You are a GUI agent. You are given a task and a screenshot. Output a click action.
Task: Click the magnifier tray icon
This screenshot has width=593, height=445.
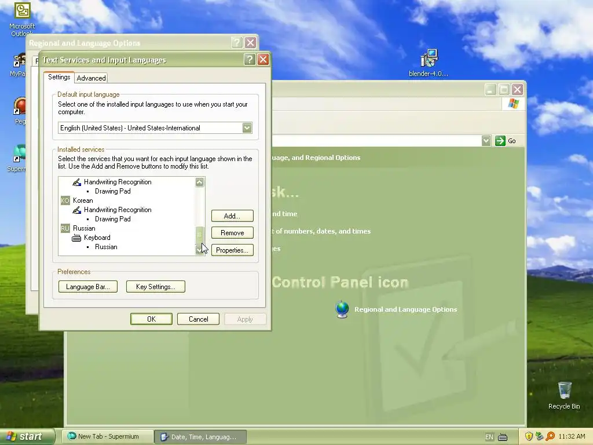(550, 436)
